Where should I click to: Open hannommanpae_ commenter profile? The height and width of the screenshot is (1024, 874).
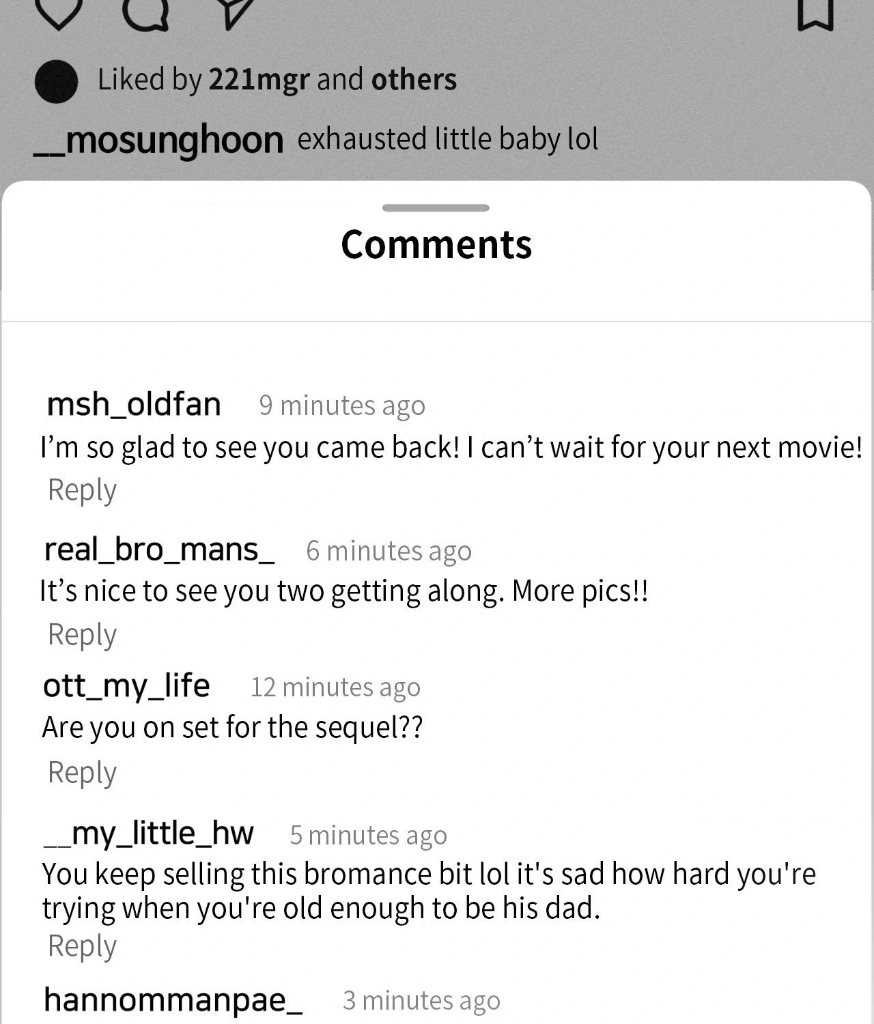173,999
